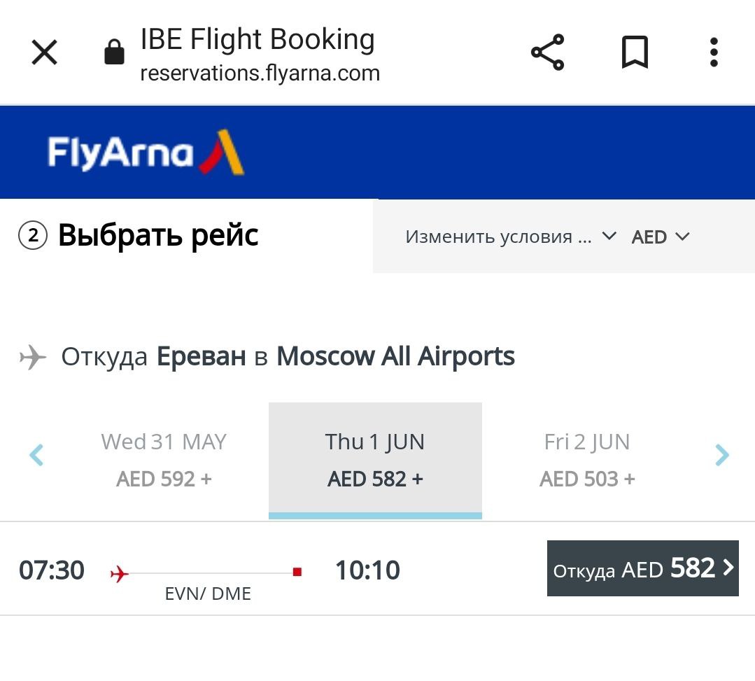
Task: Tap the gray airplane icon beside Откуда
Action: 32,358
